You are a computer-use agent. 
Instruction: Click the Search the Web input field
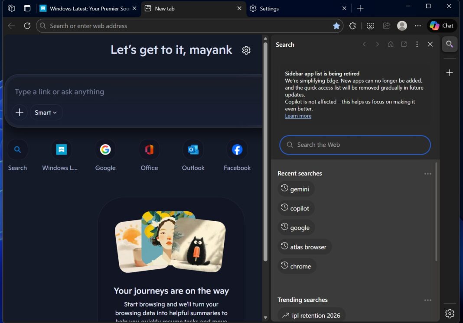pos(355,145)
